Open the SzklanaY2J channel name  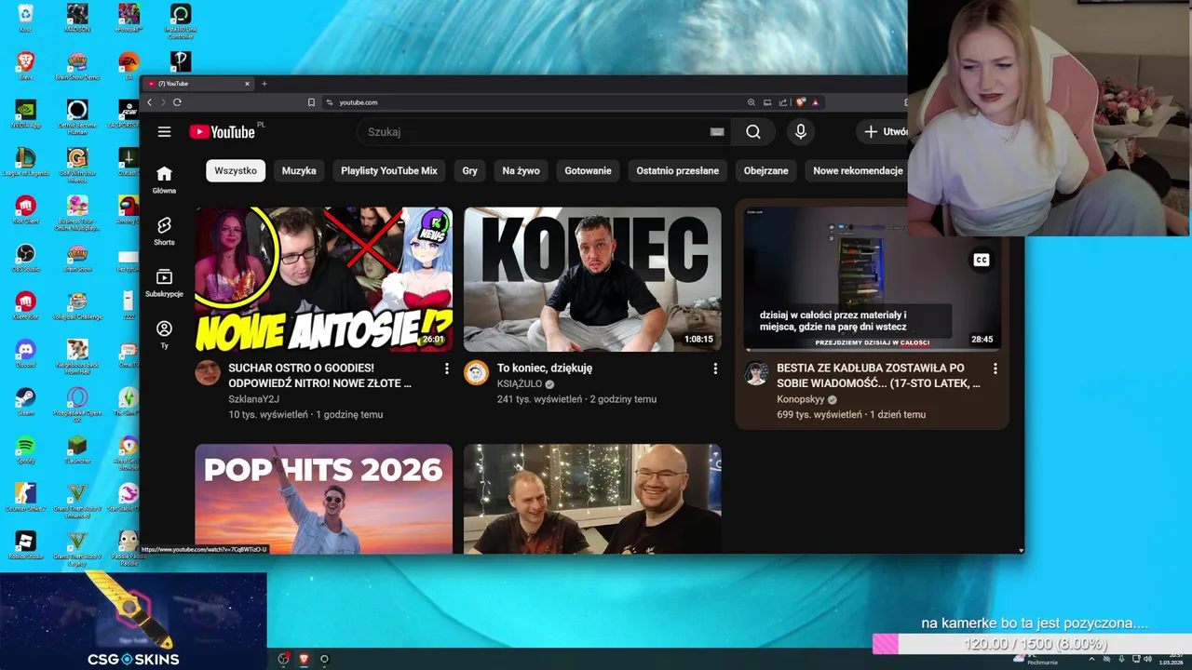253,399
